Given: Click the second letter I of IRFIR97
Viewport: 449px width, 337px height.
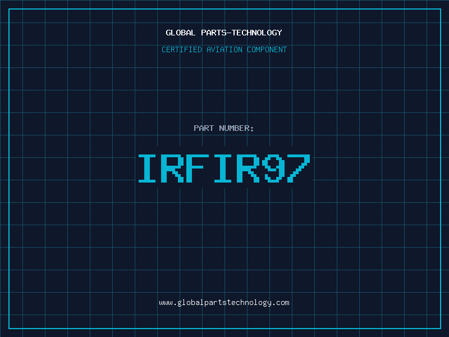Looking at the screenshot, I should 224,168.
